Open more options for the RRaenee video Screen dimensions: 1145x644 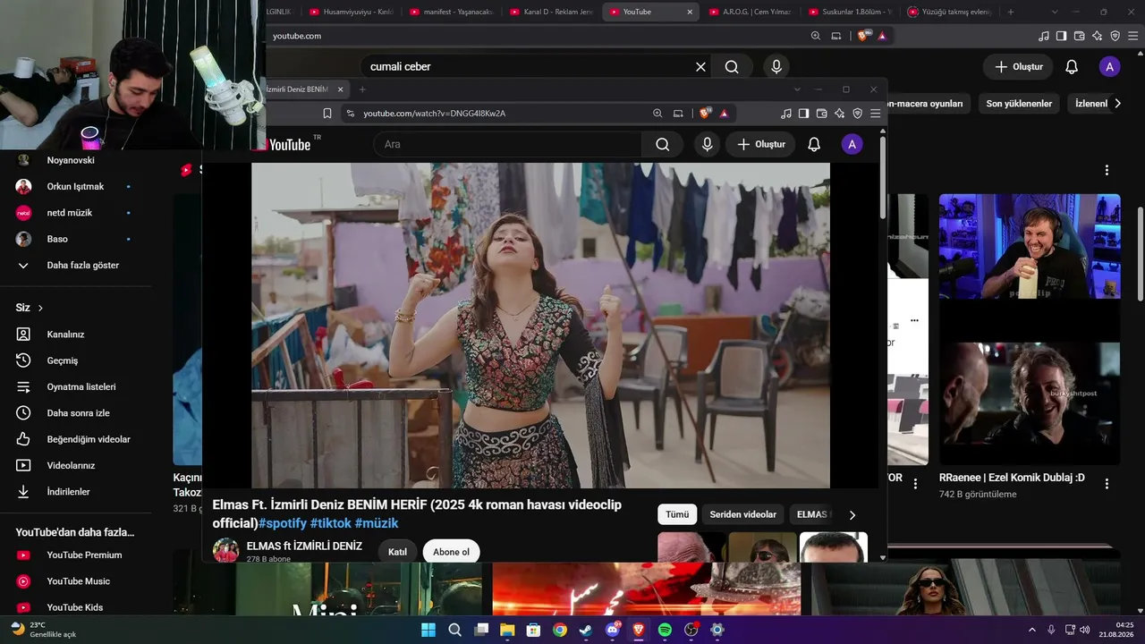coord(1107,484)
